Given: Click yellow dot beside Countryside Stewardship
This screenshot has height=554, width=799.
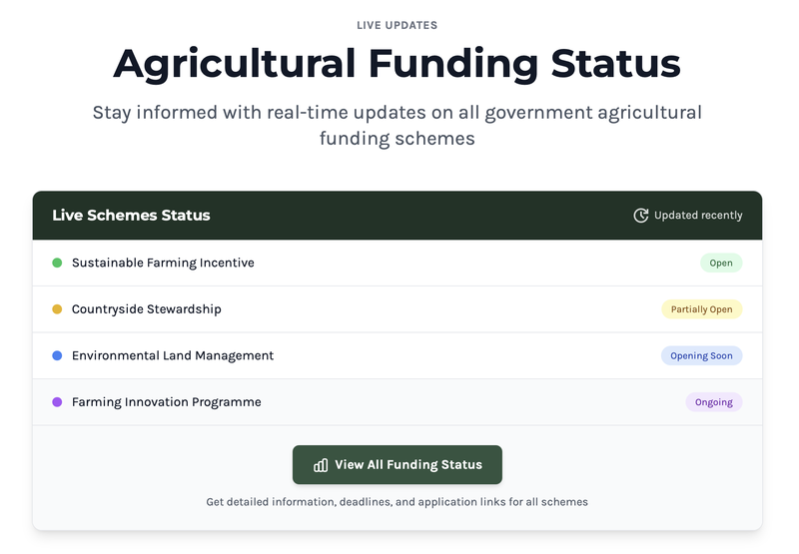Looking at the screenshot, I should pyautogui.click(x=57, y=309).
